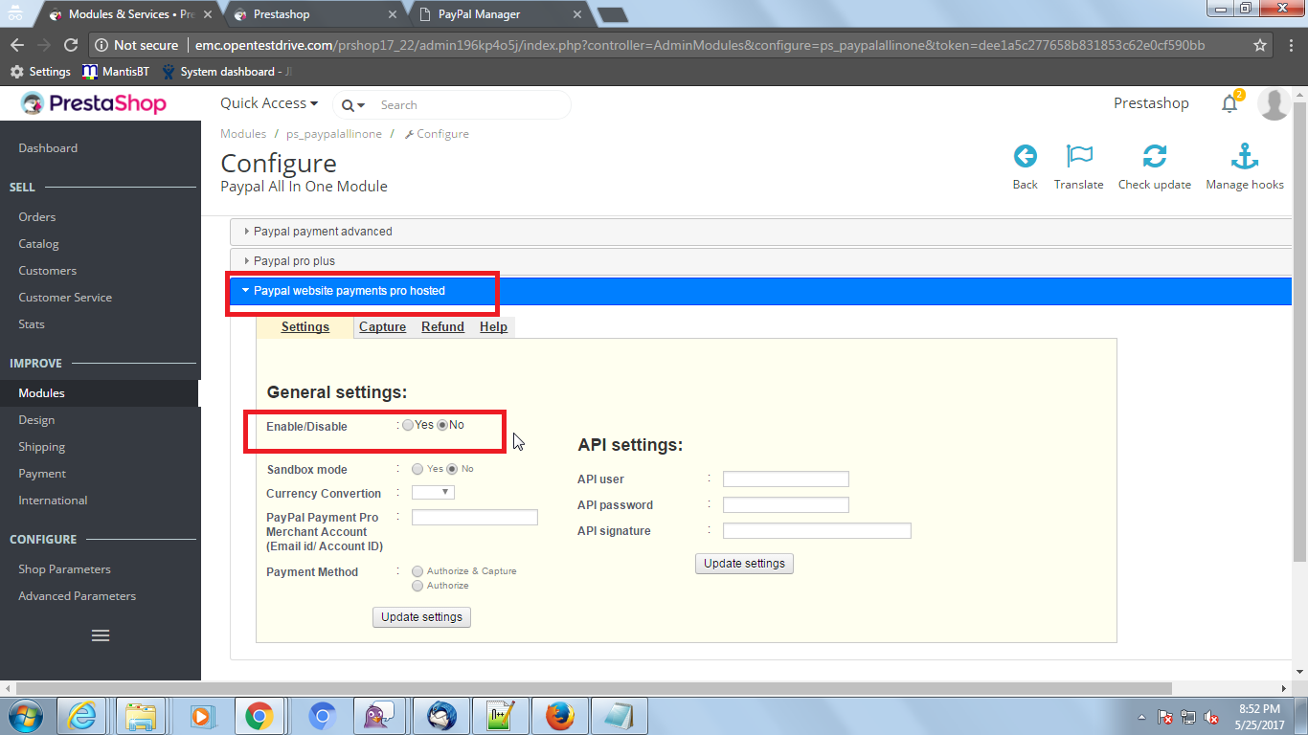Switch to the Help tab
The height and width of the screenshot is (735, 1308).
pyautogui.click(x=493, y=327)
